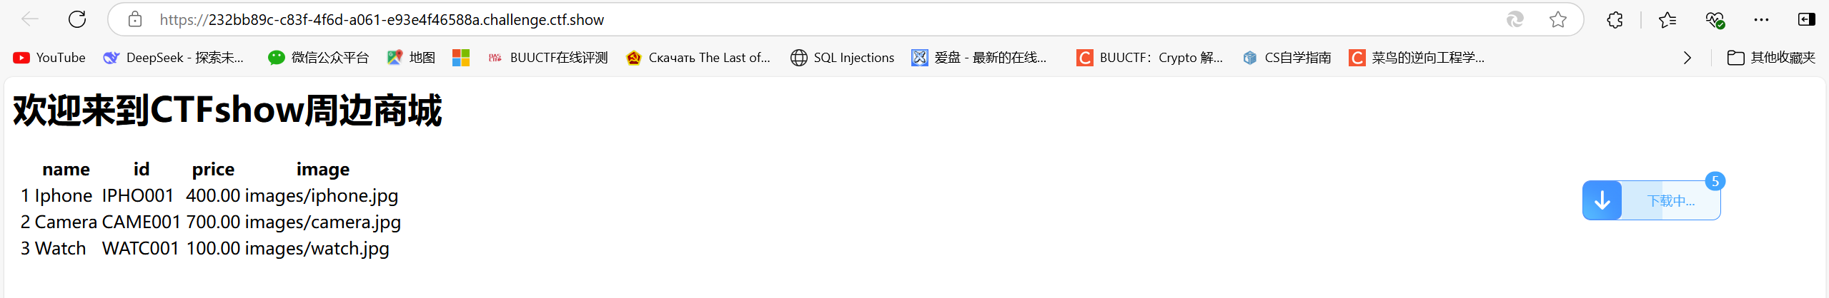This screenshot has height=298, width=1829.
Task: Click the blue download arrow button
Action: point(1602,200)
